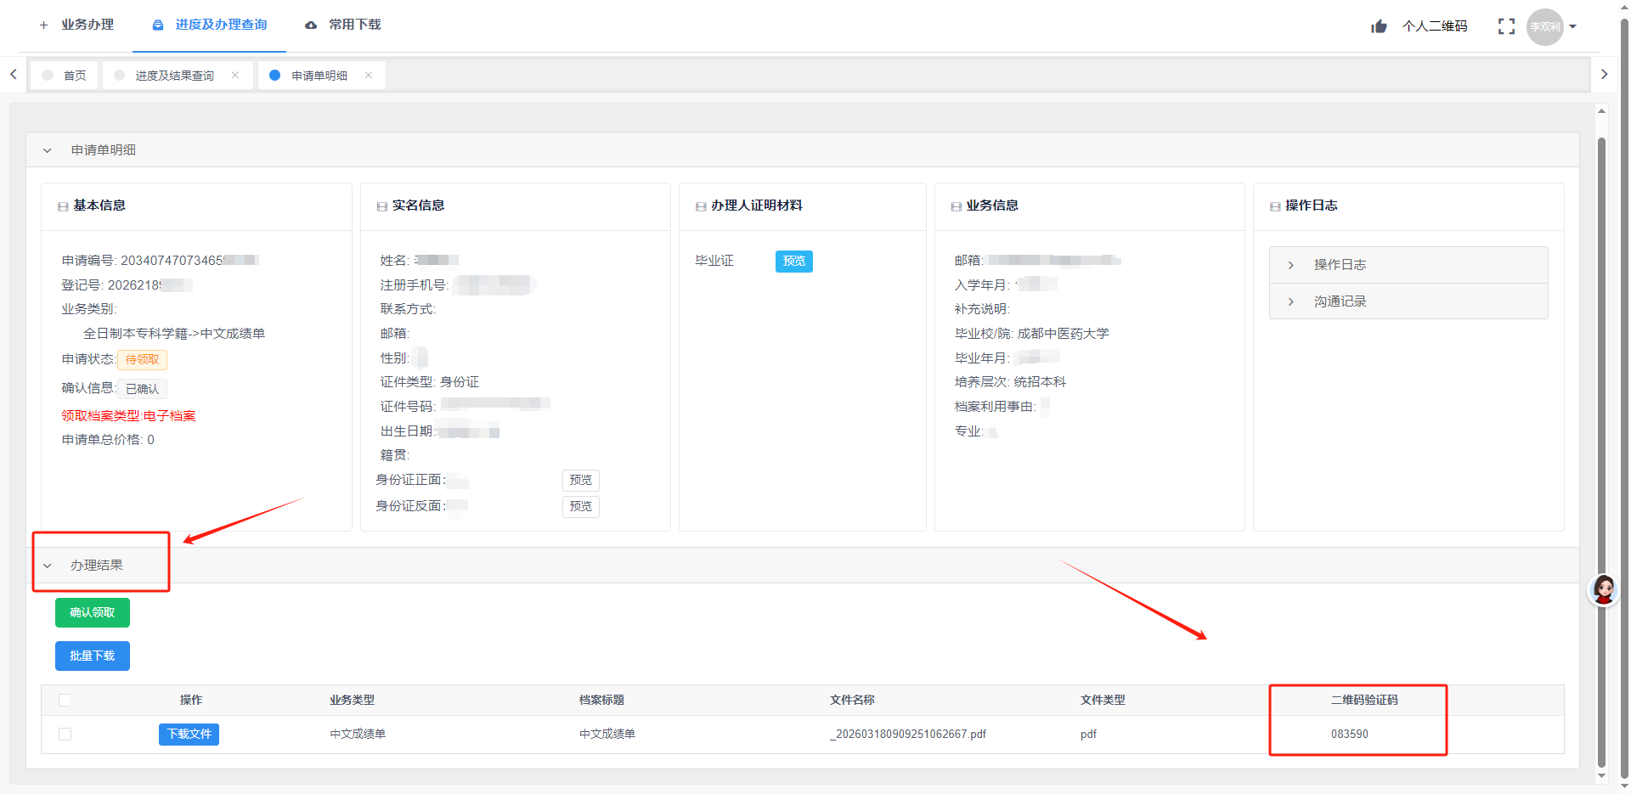Click the 业务信息 panel icon
Screen dimensions: 1631x794
[x=956, y=206]
